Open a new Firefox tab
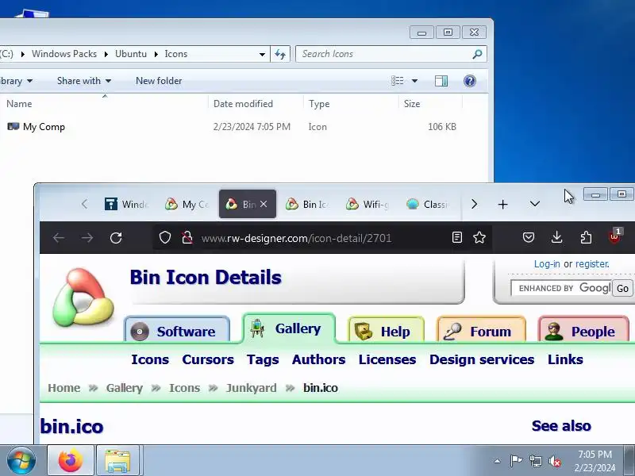The width and height of the screenshot is (635, 476). point(502,205)
